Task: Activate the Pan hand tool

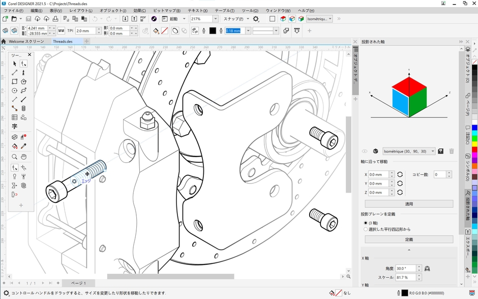Action: [23, 157]
